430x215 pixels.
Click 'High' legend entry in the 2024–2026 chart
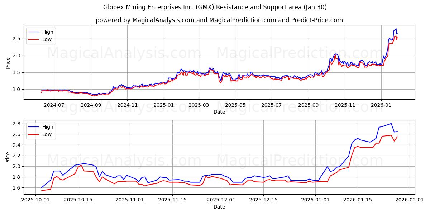(x=40, y=32)
